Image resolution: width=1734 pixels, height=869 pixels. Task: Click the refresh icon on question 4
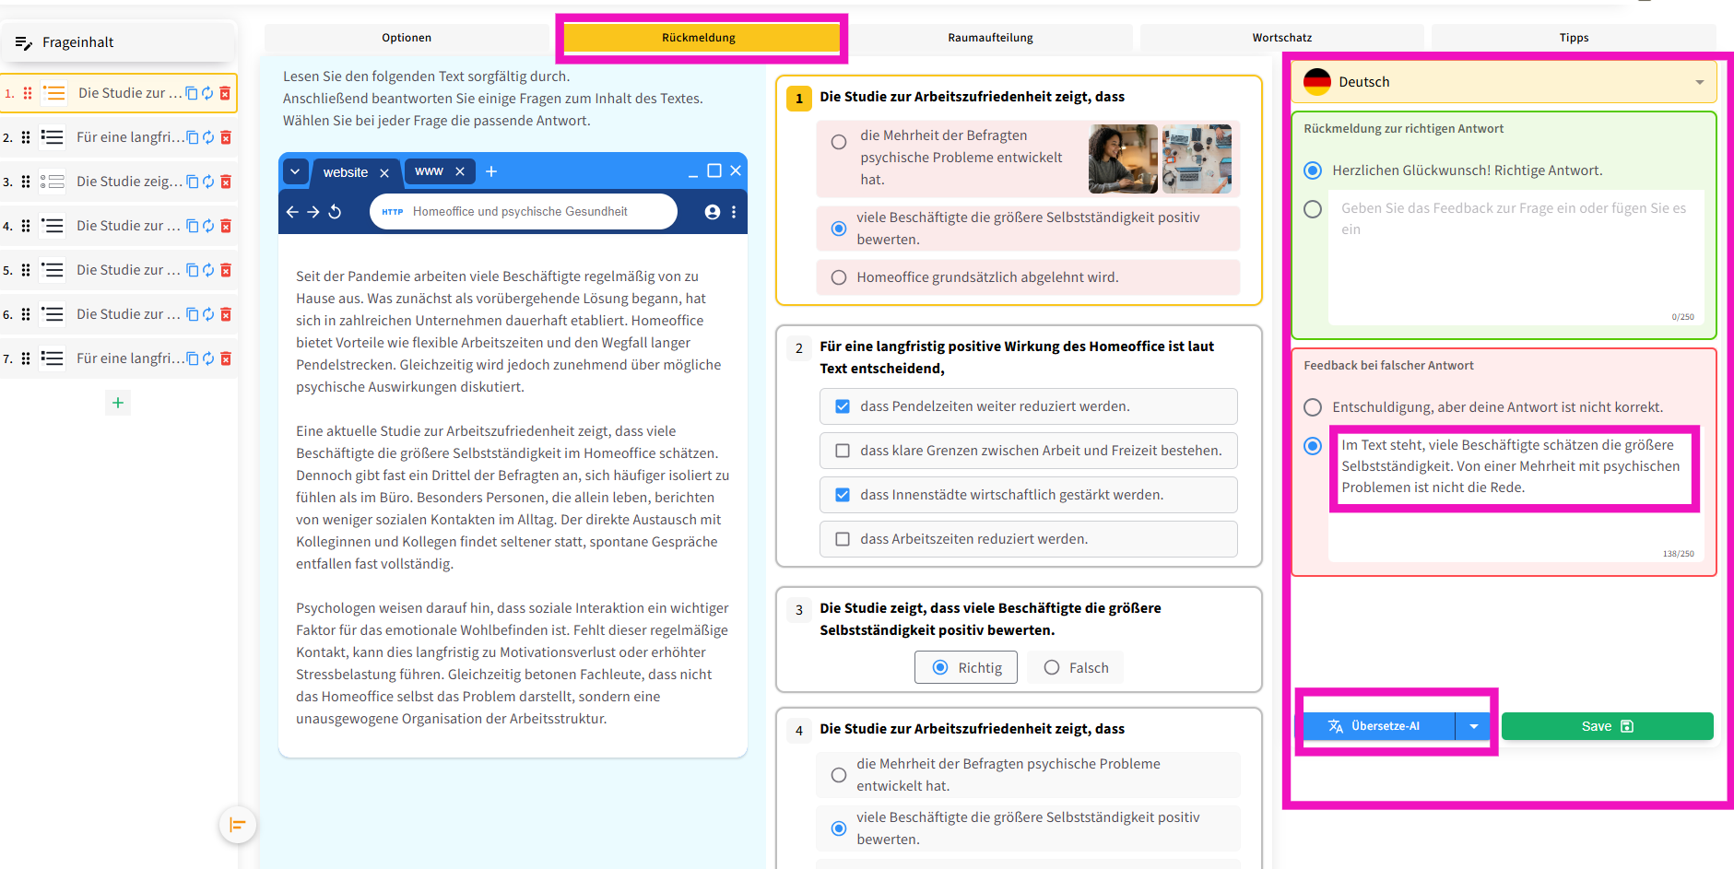pyautogui.click(x=208, y=226)
